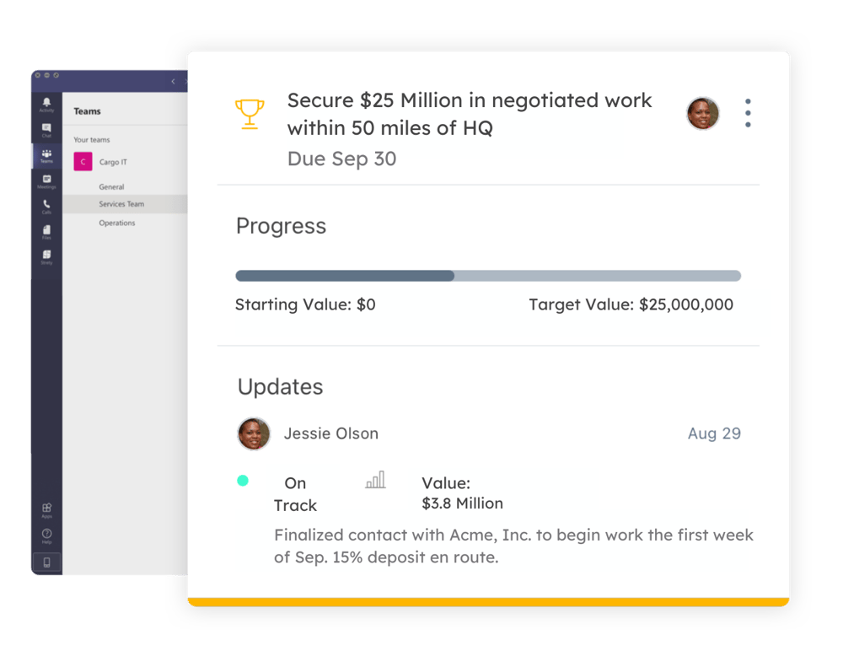
Task: Click the progress bar under Progress
Action: click(487, 276)
